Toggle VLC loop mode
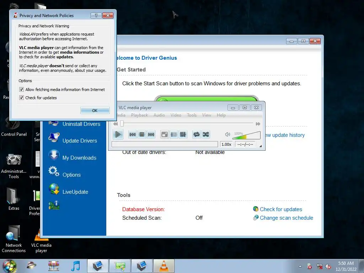 coord(196,134)
